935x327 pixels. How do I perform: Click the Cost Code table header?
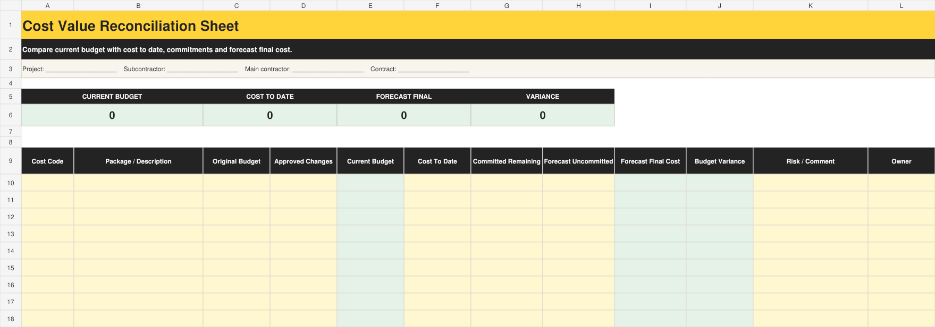tap(47, 161)
